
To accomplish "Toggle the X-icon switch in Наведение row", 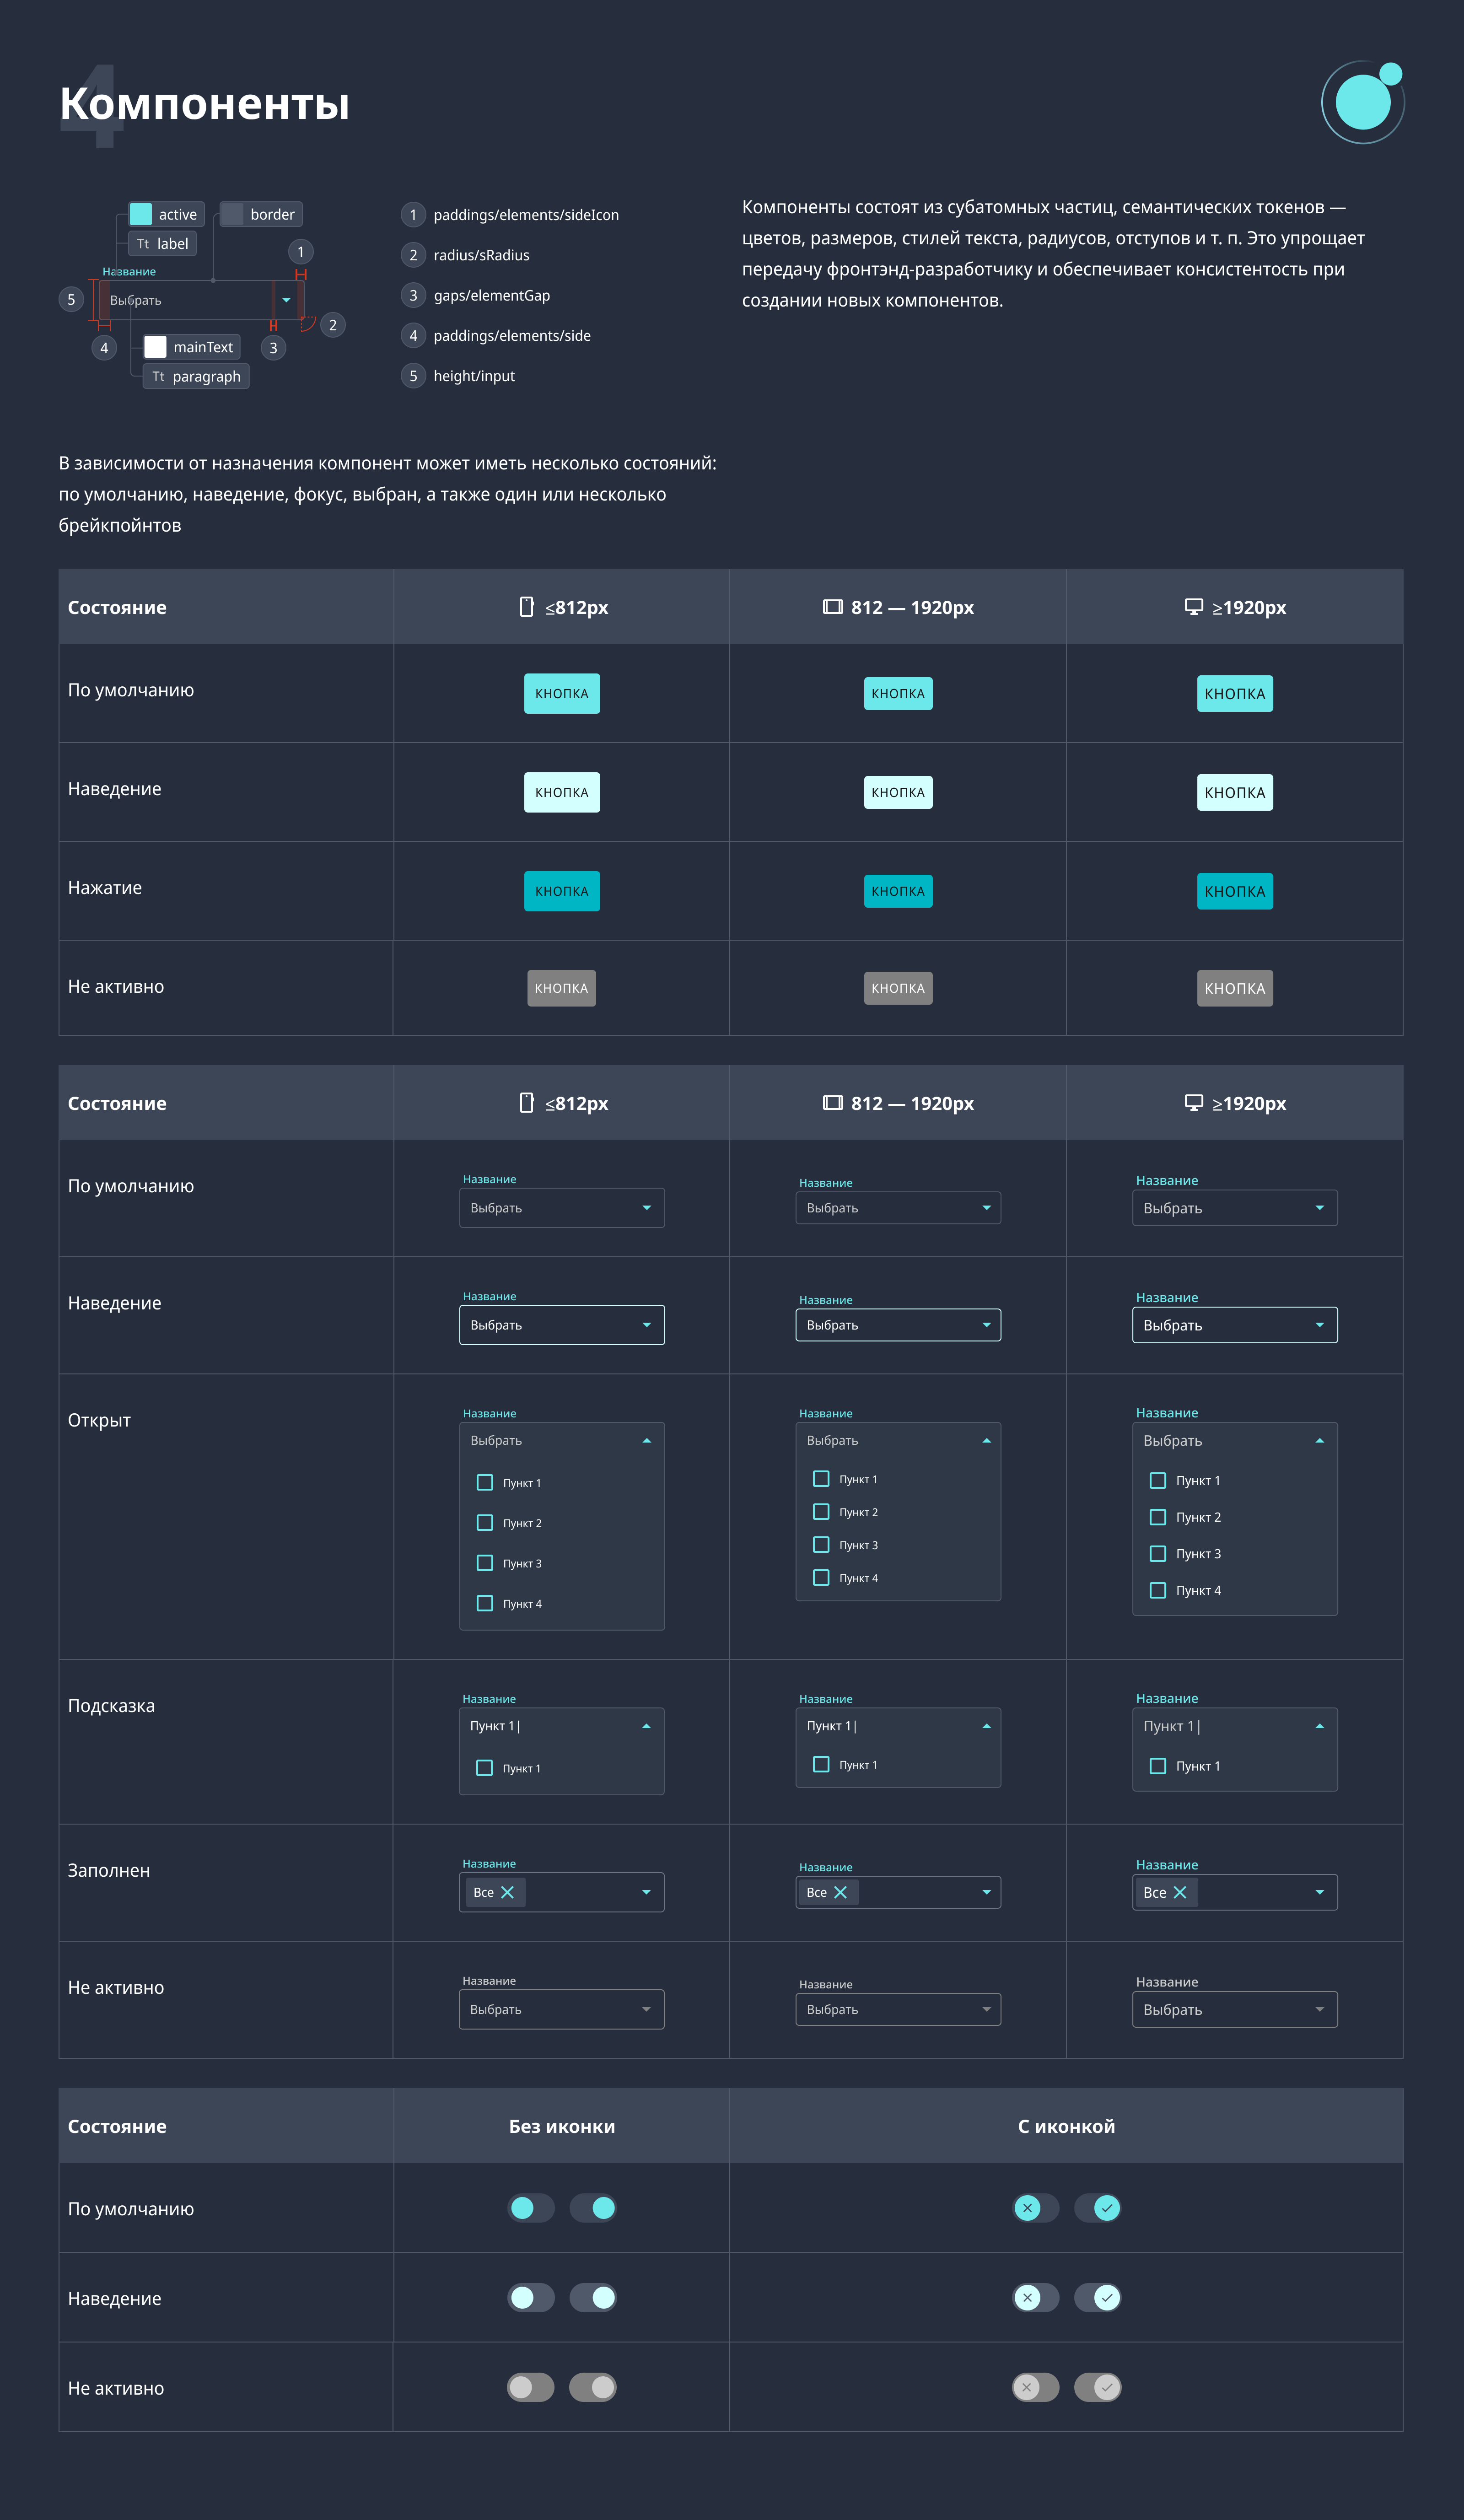I will pos(1035,2297).
